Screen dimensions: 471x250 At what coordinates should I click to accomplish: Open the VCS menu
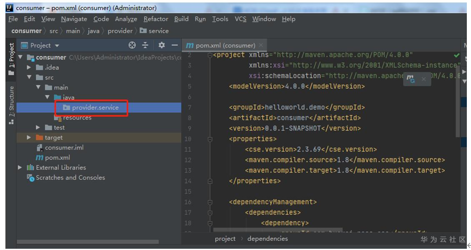pos(241,19)
